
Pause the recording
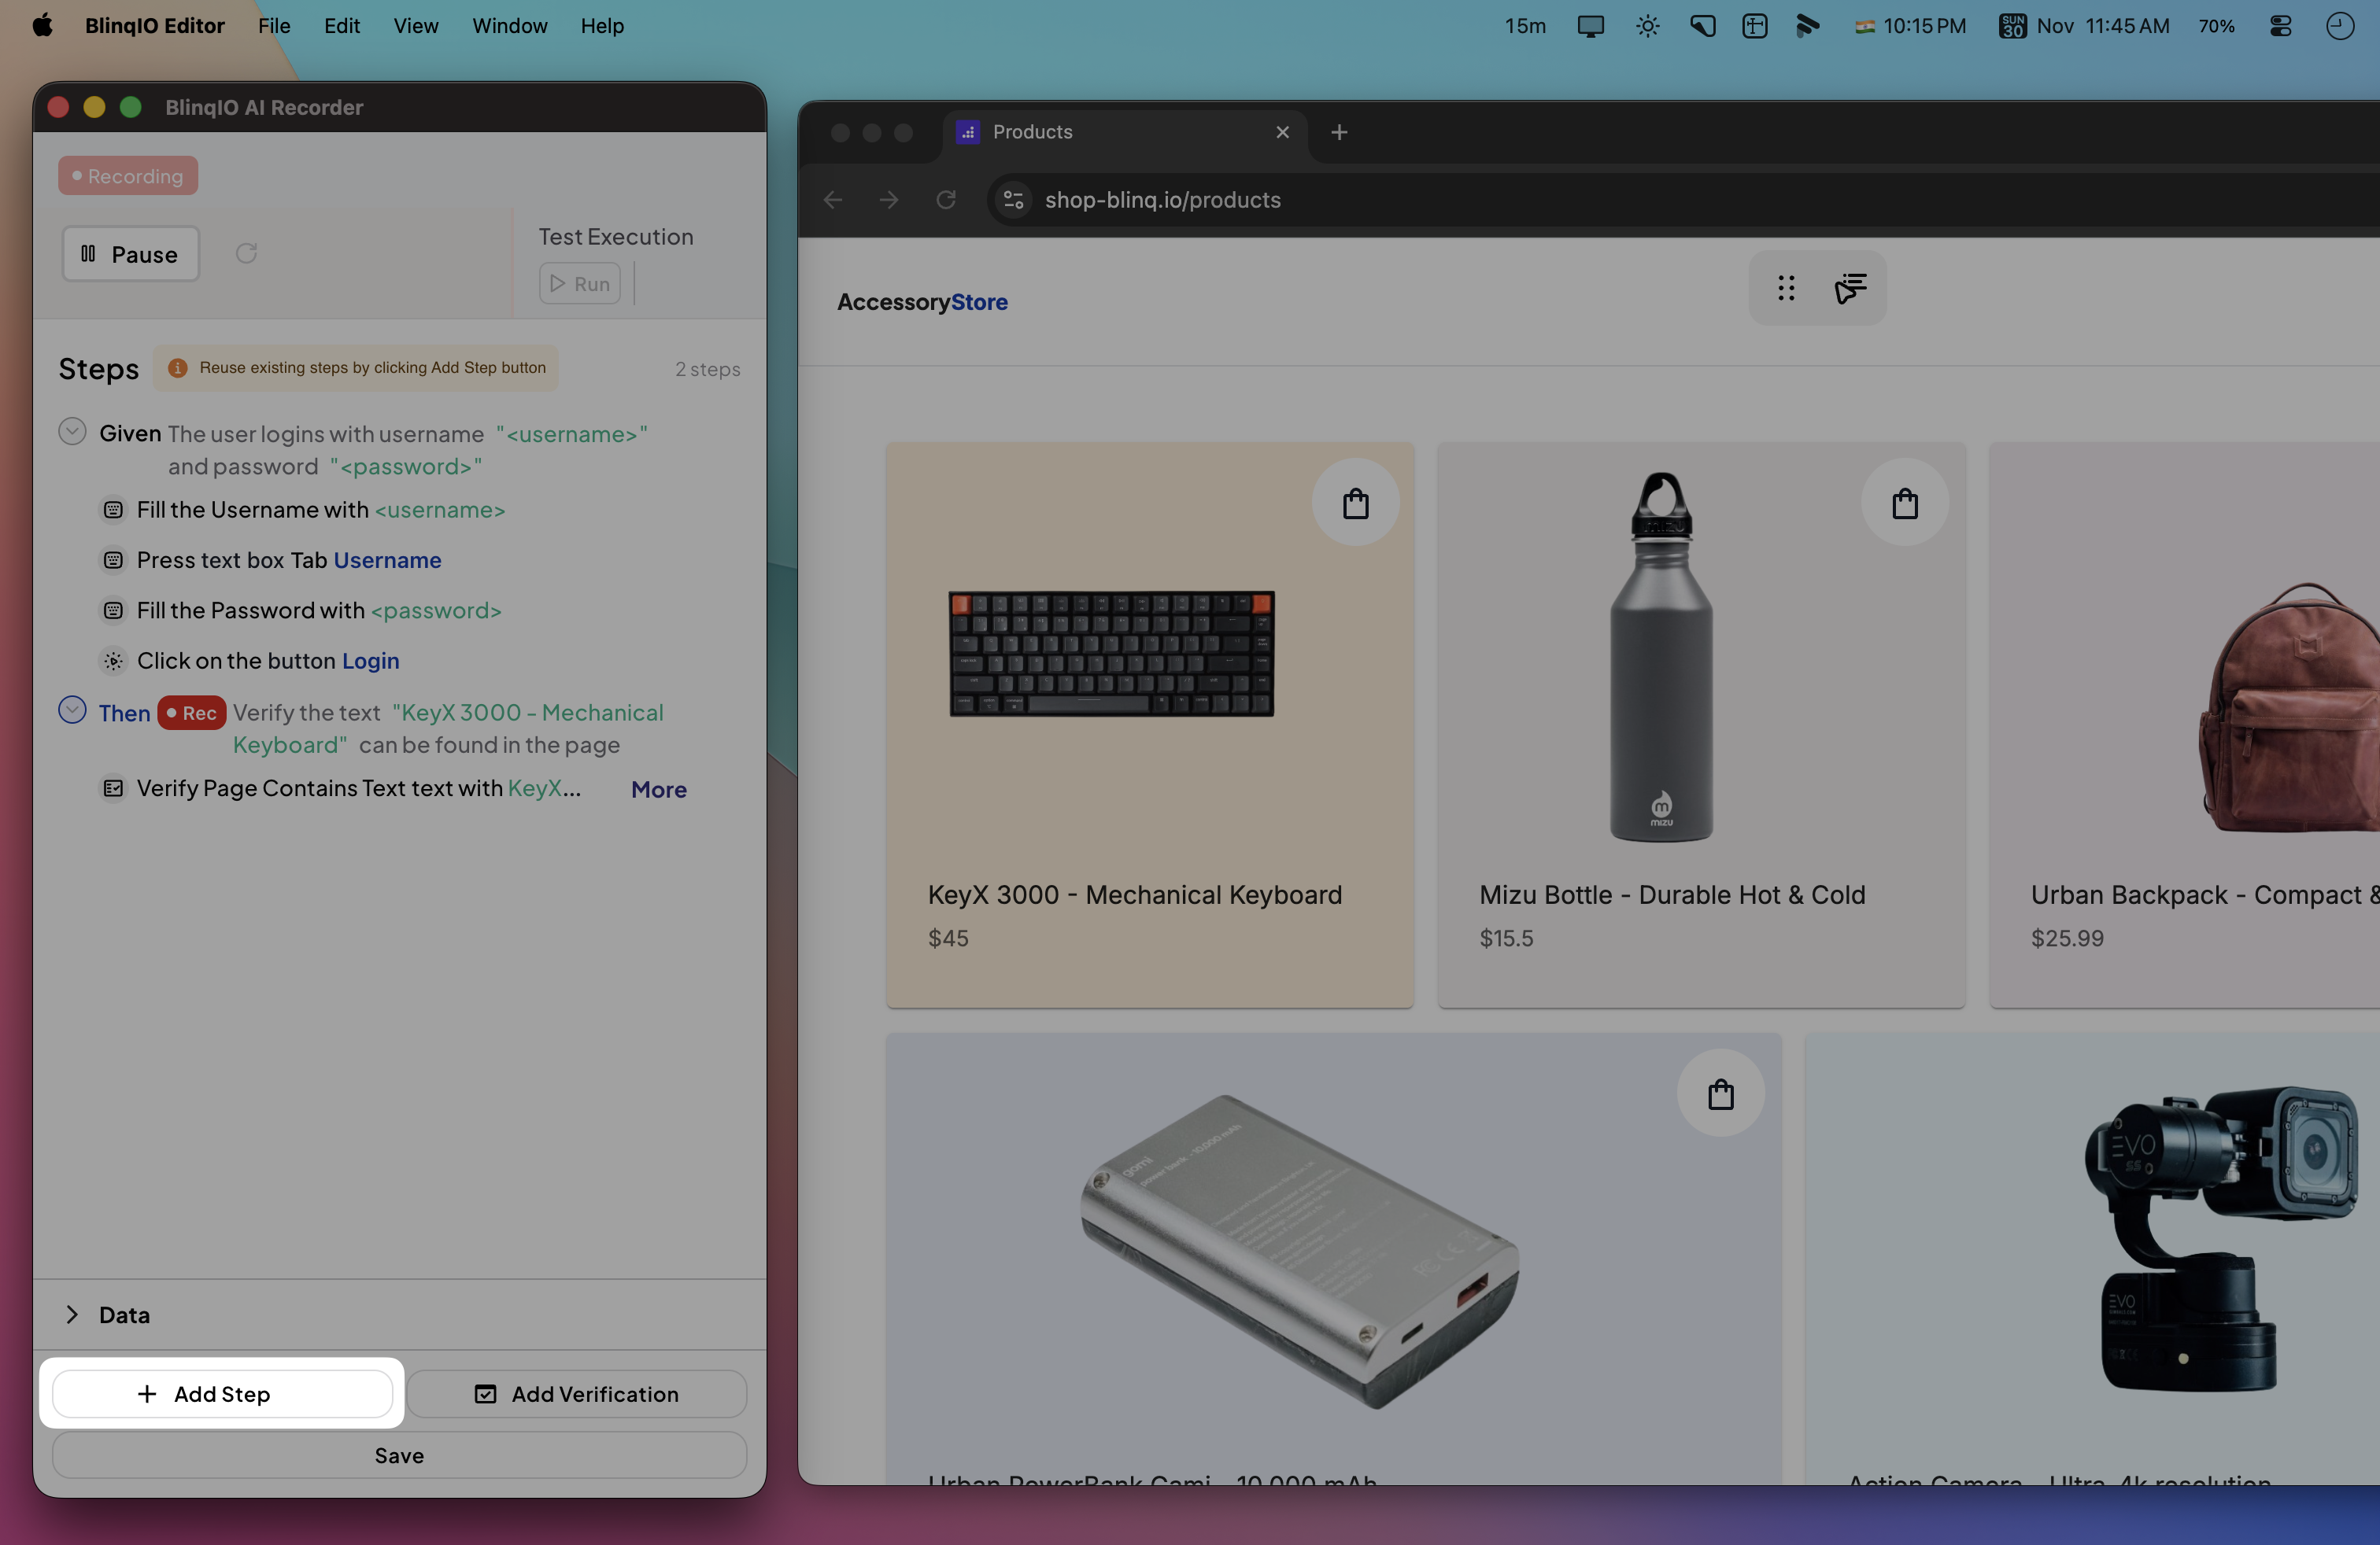tap(131, 254)
